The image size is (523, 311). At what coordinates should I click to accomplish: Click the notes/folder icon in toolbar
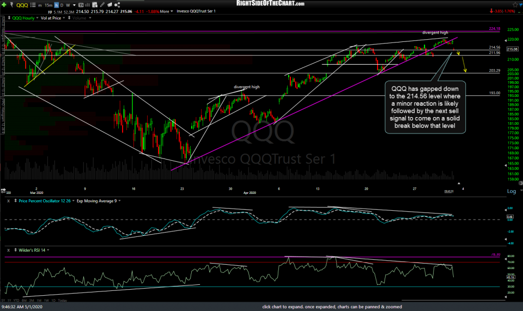click(x=110, y=5)
